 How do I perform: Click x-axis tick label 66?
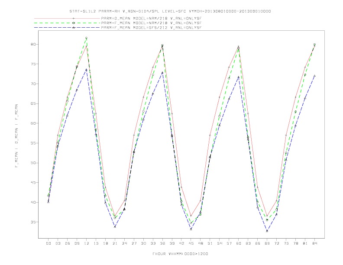click(258, 243)
